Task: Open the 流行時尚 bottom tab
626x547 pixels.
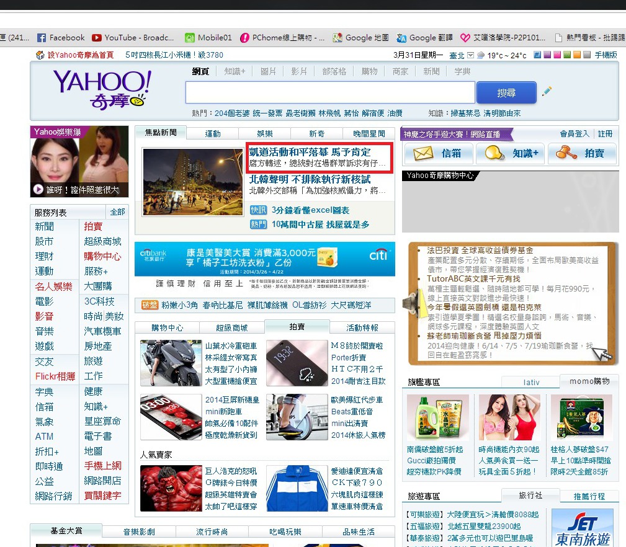Action: pos(212,532)
